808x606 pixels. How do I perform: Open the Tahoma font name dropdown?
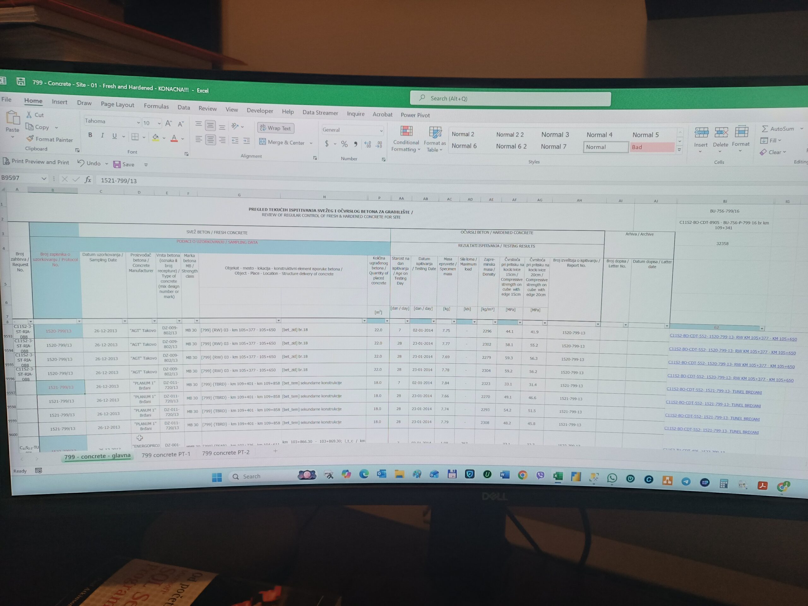139,123
